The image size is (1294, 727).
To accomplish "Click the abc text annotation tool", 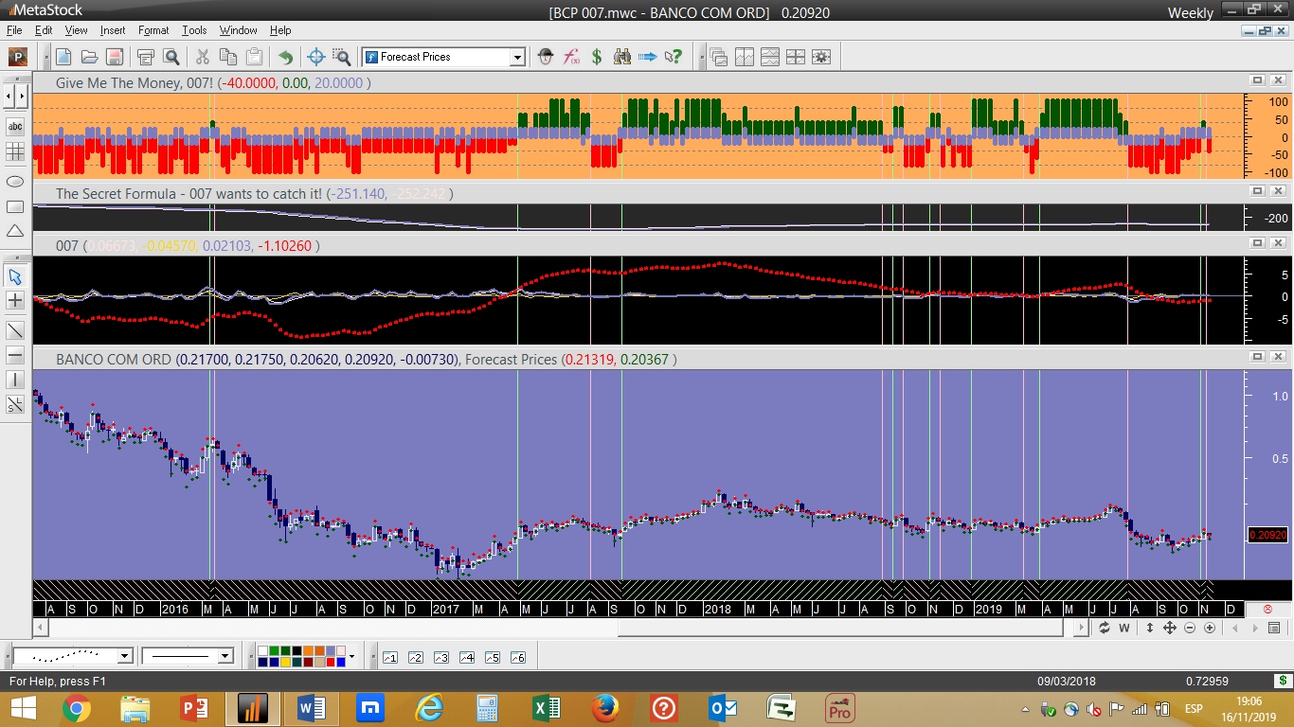I will [15, 126].
